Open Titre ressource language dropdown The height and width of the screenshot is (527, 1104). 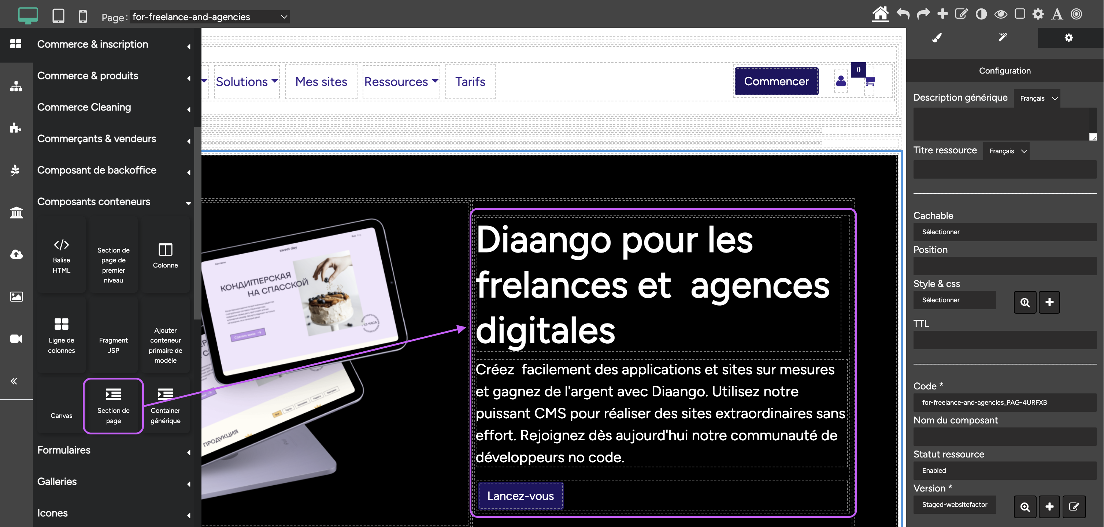[x=1006, y=151]
